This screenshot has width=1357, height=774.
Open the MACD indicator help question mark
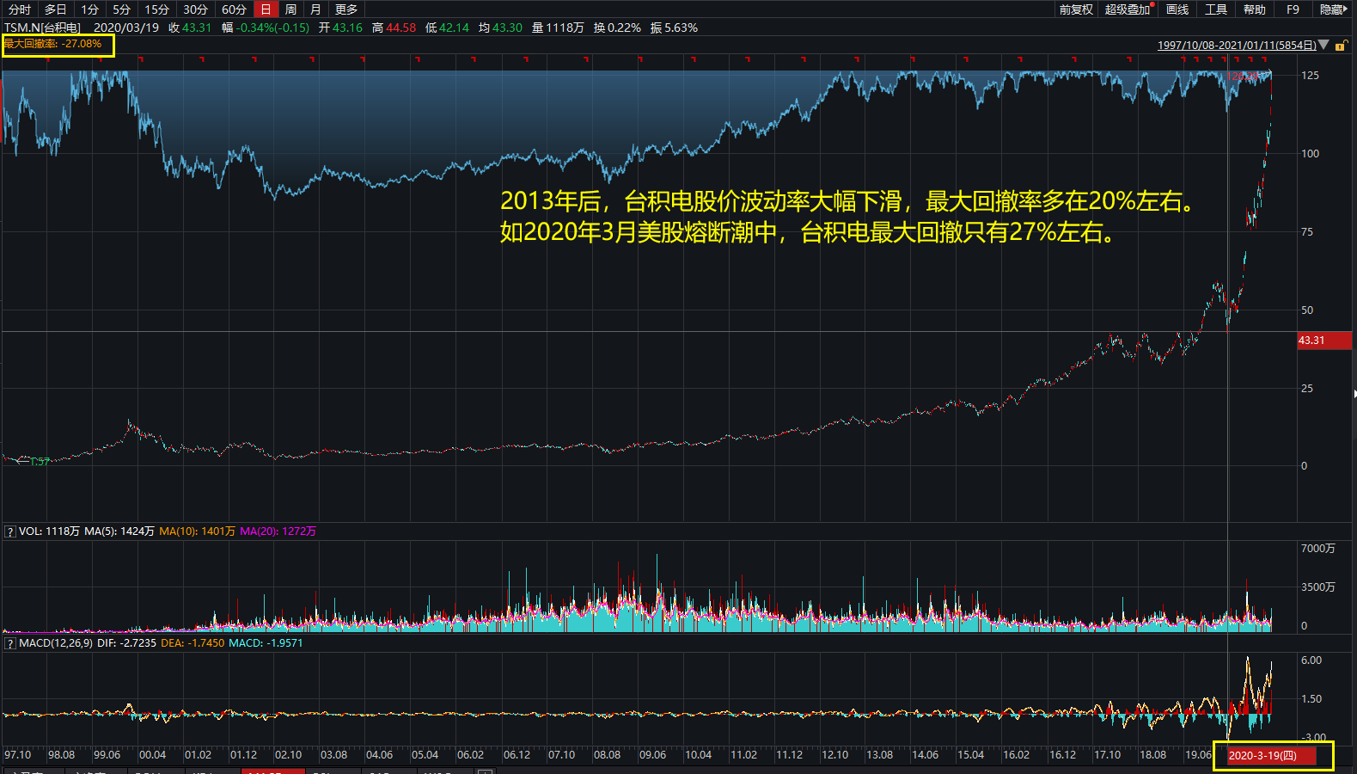click(10, 643)
